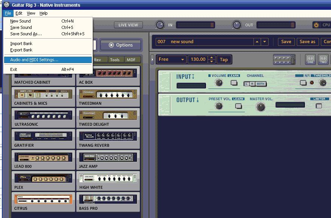This screenshot has height=218, width=331.
Task: Adjust the IN level knob
Action: (160, 25)
